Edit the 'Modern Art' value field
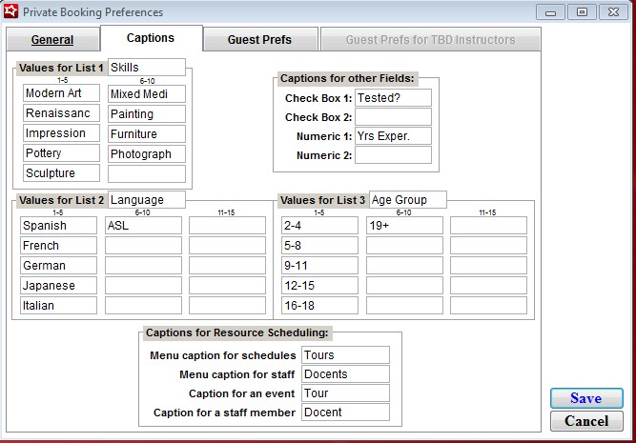The height and width of the screenshot is (443, 636). click(61, 93)
